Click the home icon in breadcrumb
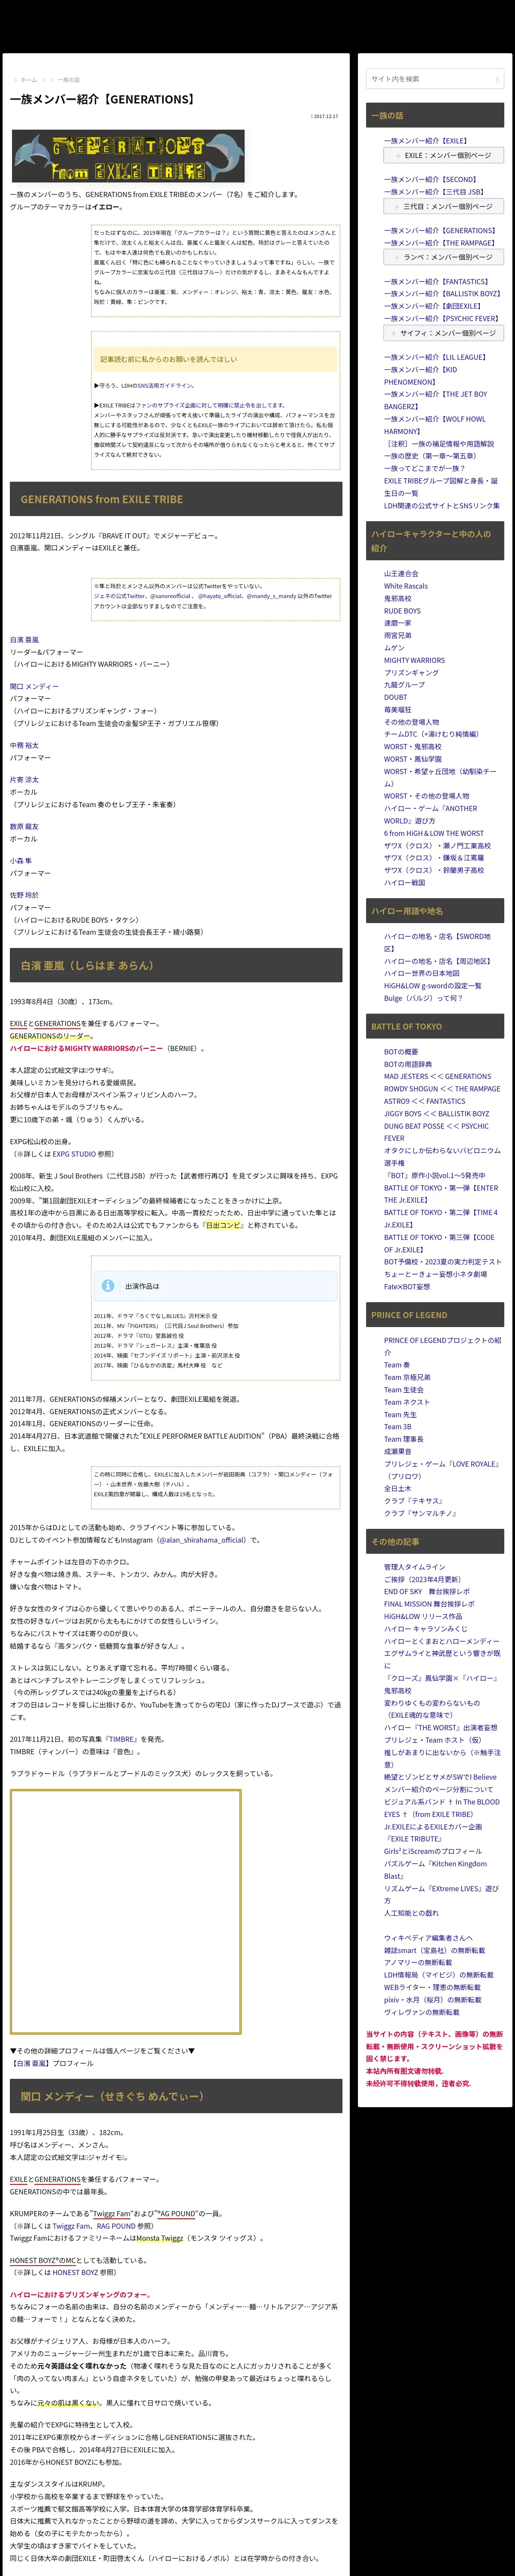 tap(16, 80)
